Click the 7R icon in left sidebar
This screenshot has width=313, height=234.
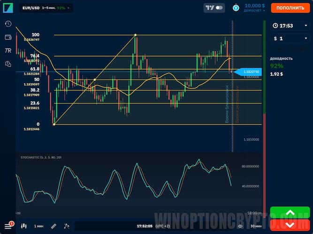point(8,50)
